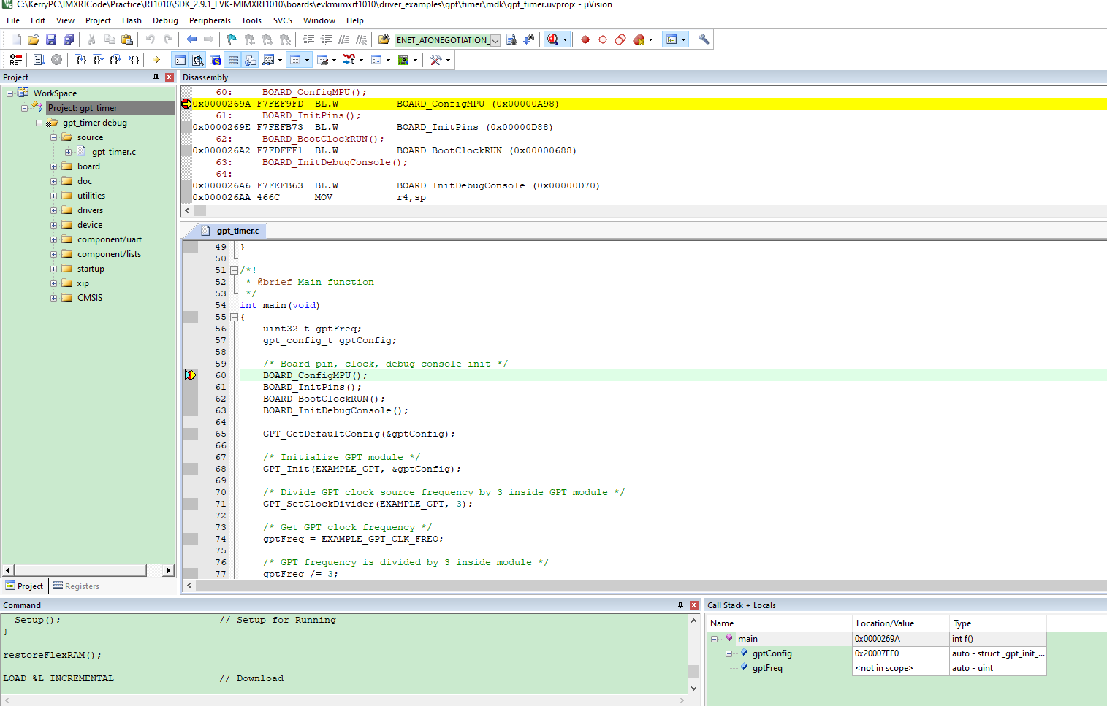1107x706 pixels.
Task: Click the Step Into icon
Action: [81, 60]
